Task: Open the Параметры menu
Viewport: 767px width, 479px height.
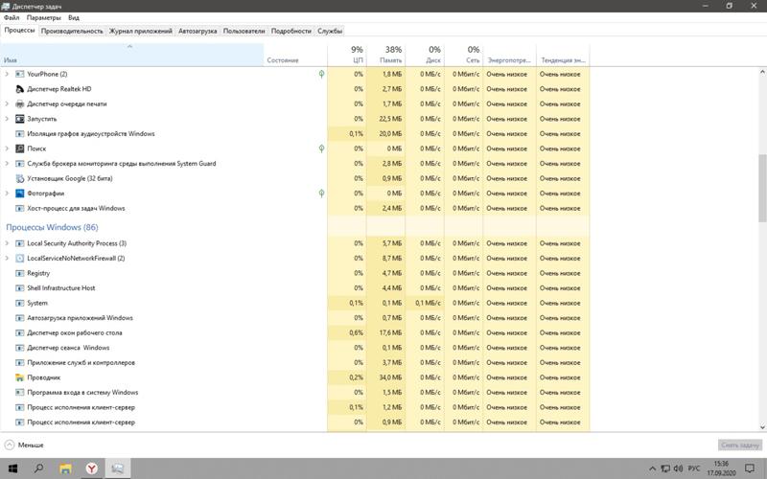Action: click(x=43, y=17)
